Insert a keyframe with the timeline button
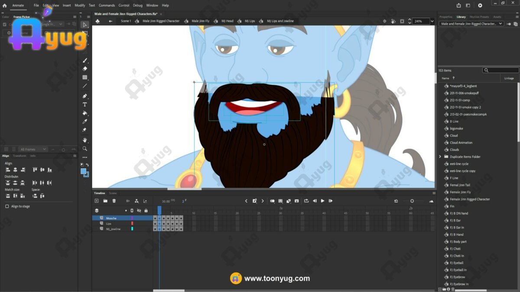The image size is (520, 292). coord(254,201)
